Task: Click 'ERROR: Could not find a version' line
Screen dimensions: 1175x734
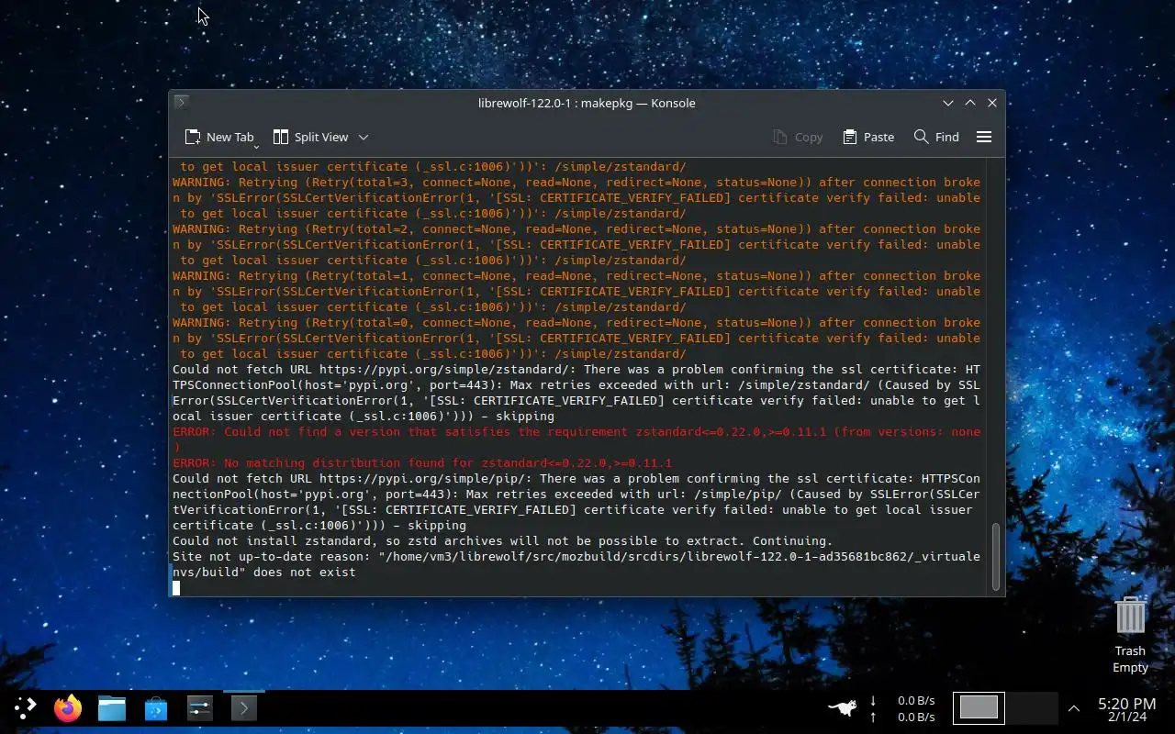Action: (x=576, y=439)
